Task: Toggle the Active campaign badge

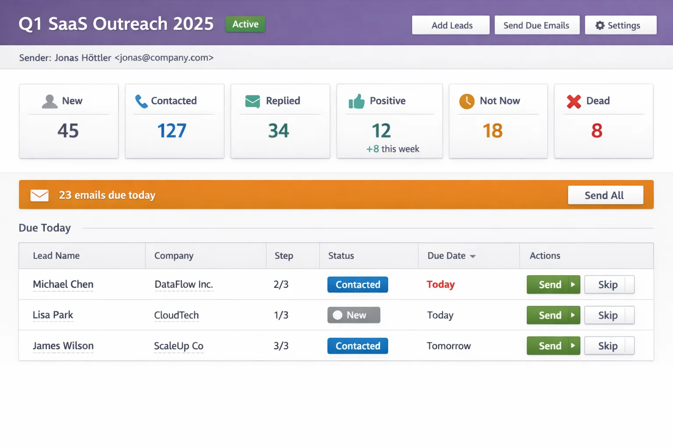Action: [x=245, y=24]
